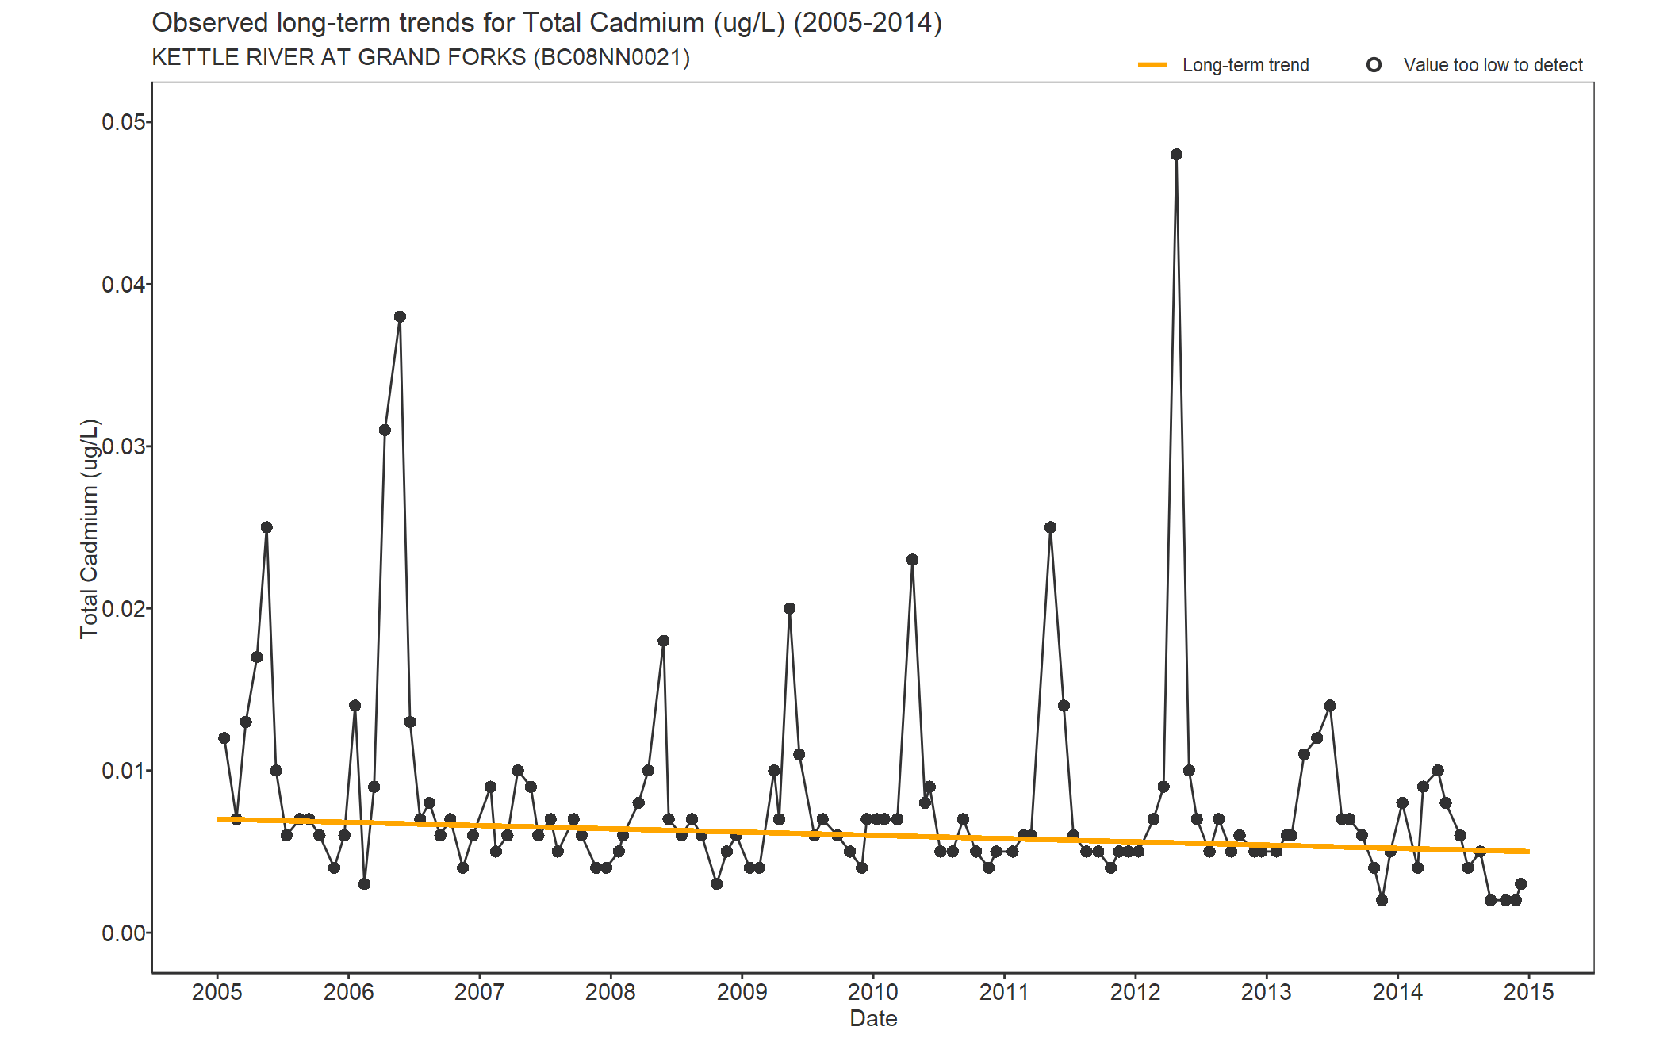
Task: Click the first data point at 0.012 in 2005
Action: 224,738
